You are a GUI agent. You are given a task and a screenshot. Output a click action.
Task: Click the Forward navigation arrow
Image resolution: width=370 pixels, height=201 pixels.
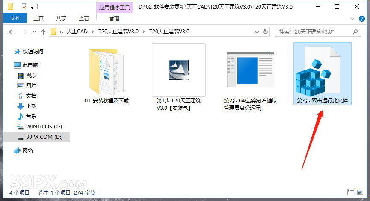coord(24,32)
